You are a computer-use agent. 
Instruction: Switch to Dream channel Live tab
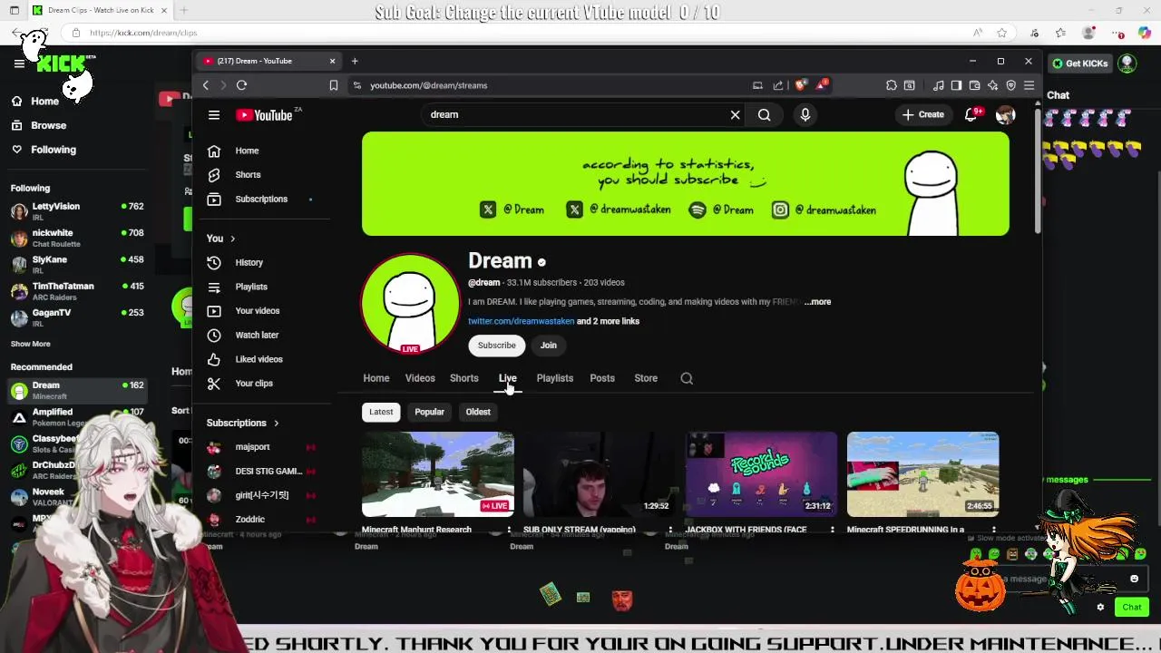(507, 378)
